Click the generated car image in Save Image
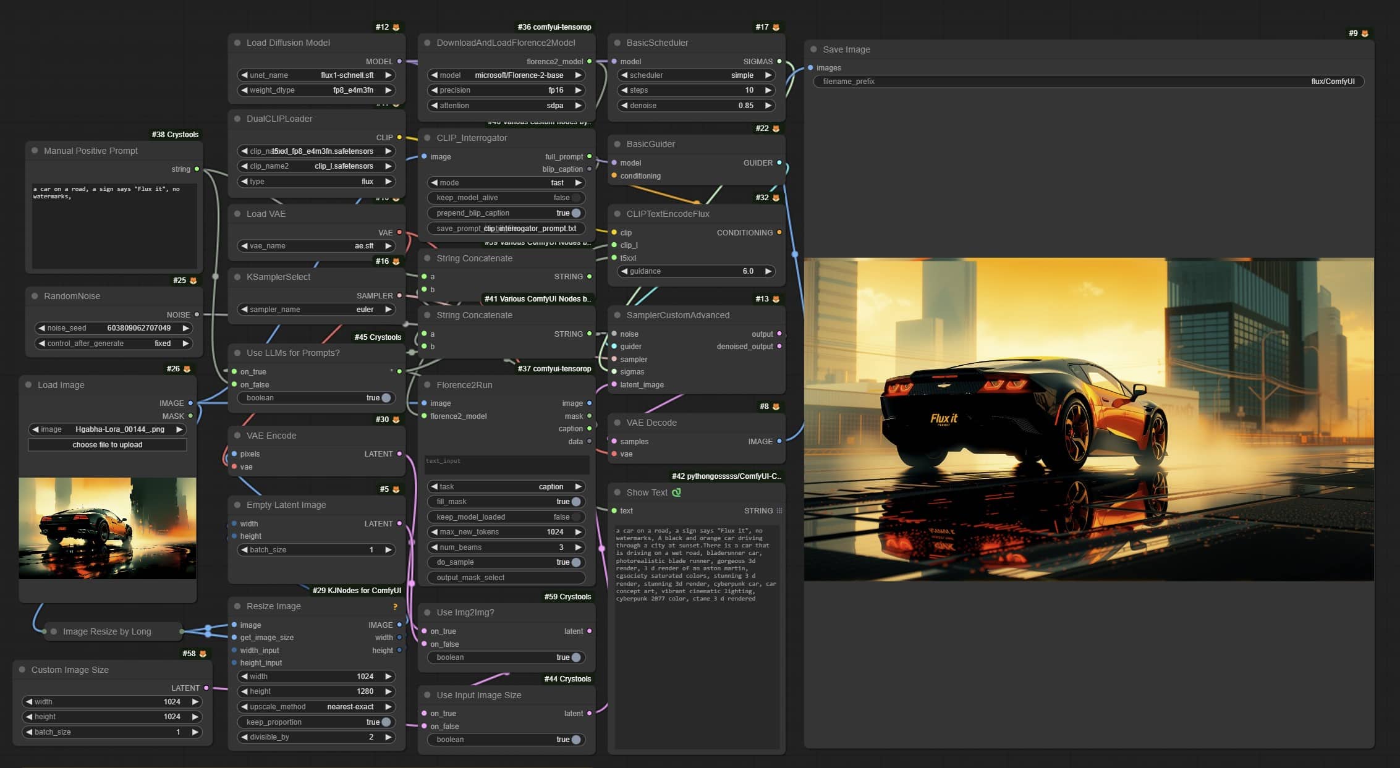 coord(1088,419)
